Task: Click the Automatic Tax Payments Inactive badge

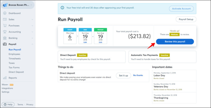Action: tap(164, 55)
